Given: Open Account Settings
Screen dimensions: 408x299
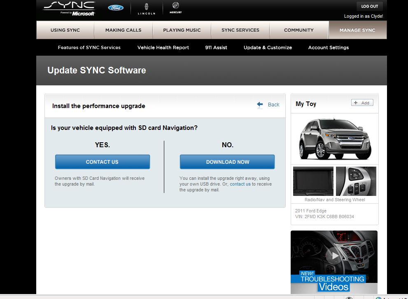Looking at the screenshot, I should 329,47.
